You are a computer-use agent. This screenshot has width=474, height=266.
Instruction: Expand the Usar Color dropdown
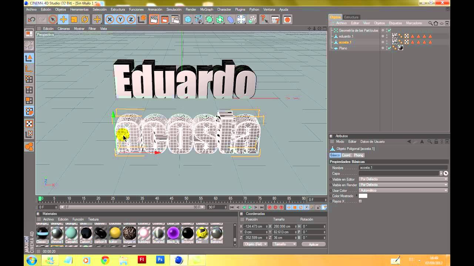click(404, 191)
